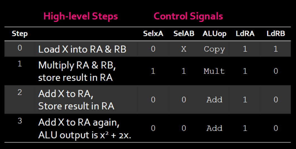Click the "Control Signals" heading
Image resolution: width=296 pixels, height=149 pixels.
(188, 16)
